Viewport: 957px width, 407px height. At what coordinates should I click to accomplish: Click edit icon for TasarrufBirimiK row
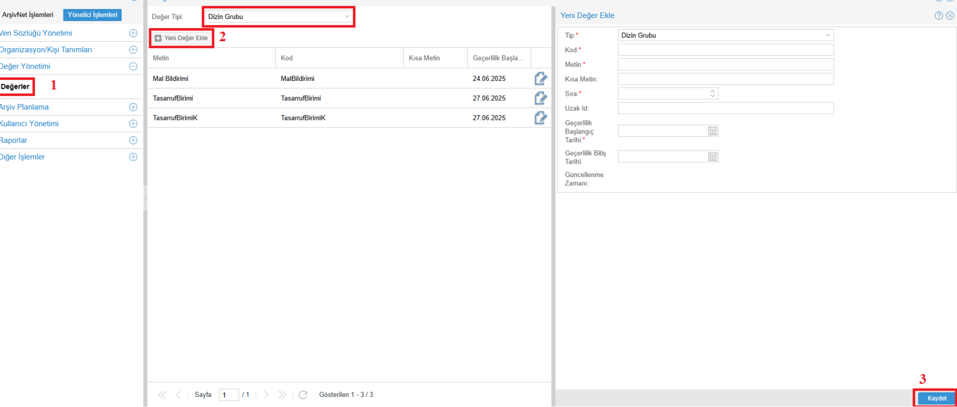coord(540,118)
